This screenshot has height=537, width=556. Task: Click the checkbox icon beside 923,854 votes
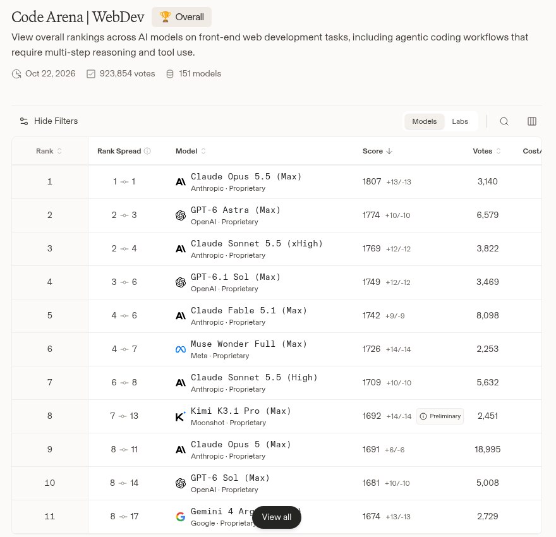91,74
